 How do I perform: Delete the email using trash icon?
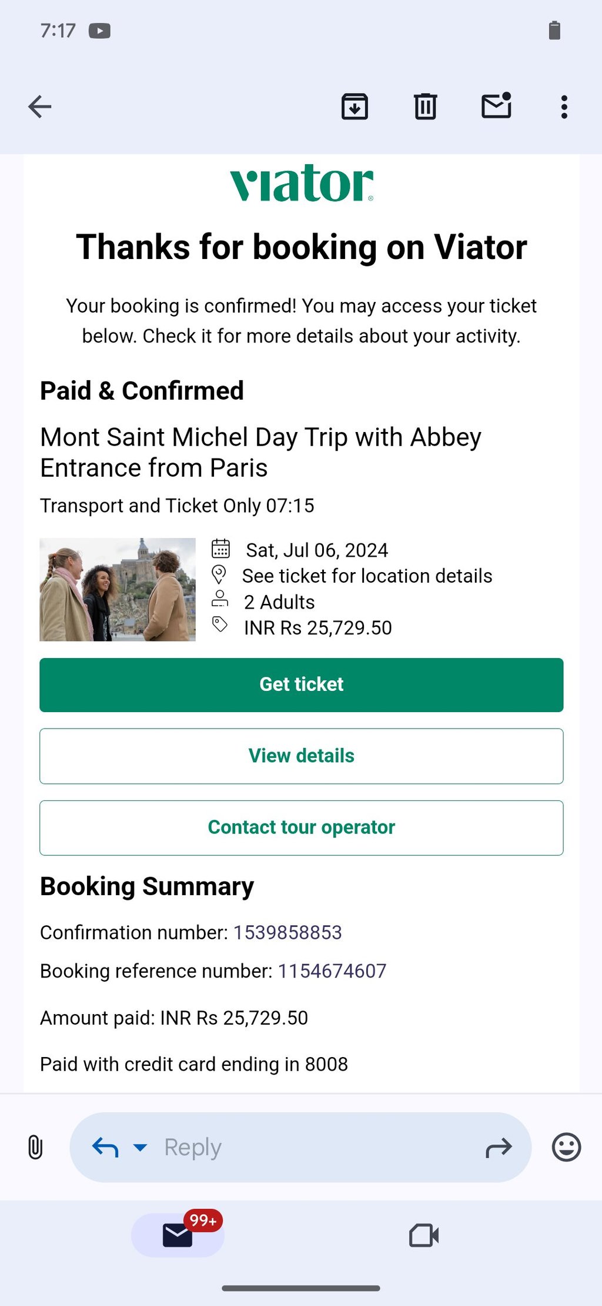click(425, 107)
